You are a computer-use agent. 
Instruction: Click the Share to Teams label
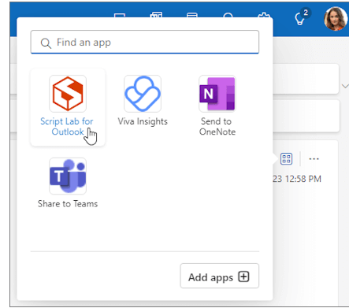68,204
